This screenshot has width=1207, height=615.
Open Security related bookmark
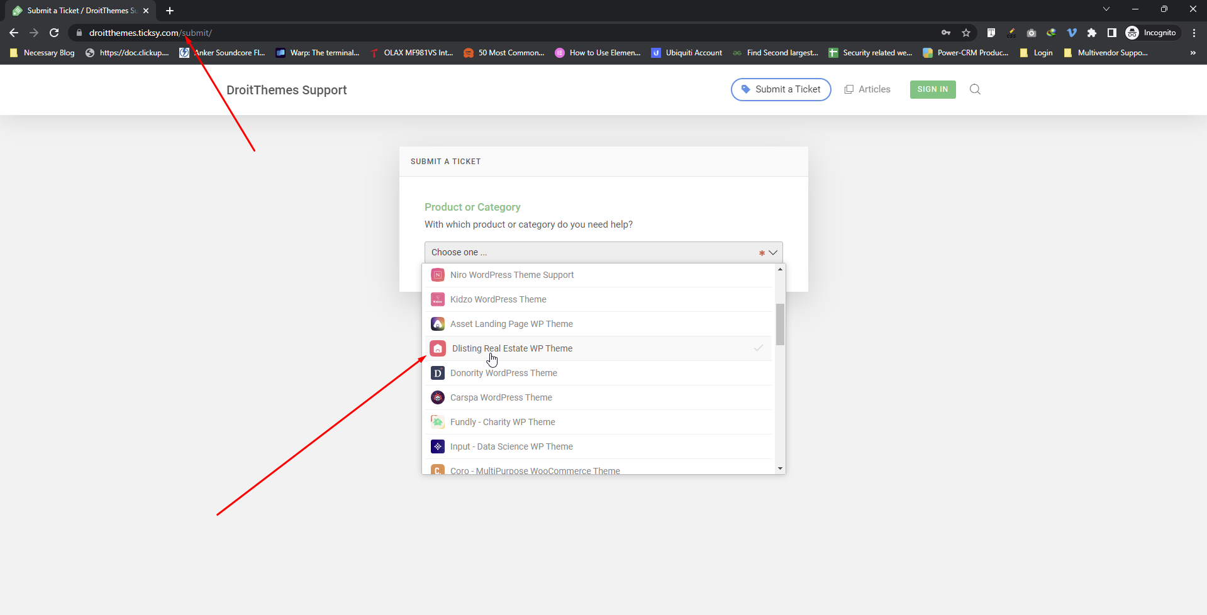[x=870, y=53]
